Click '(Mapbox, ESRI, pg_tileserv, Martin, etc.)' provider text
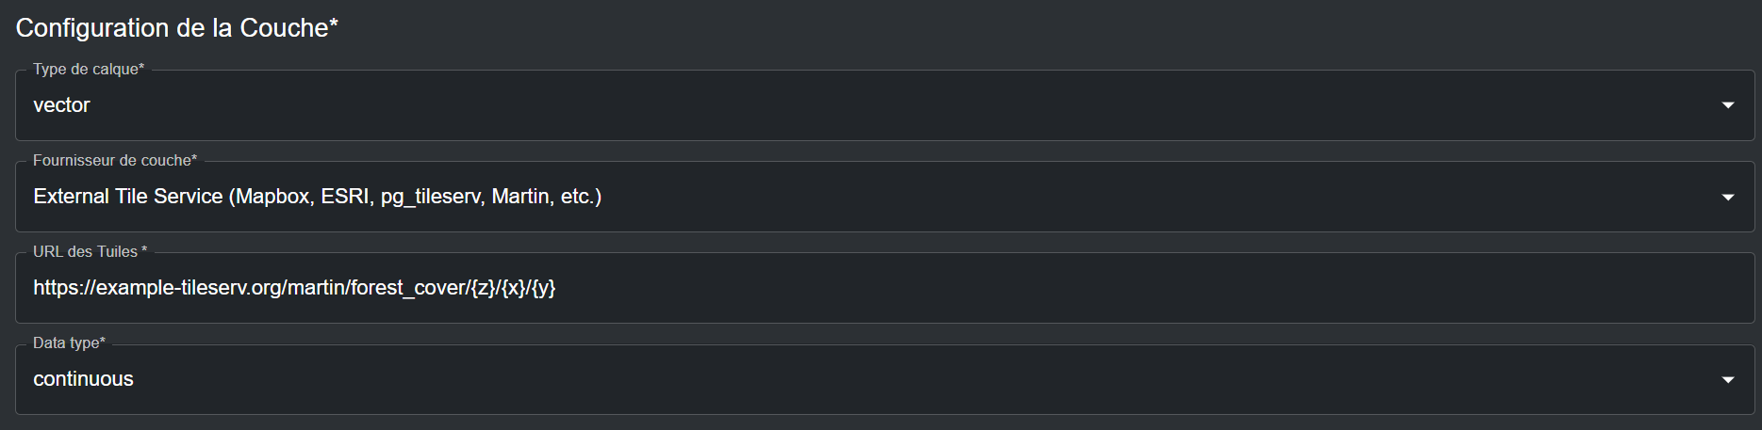This screenshot has height=430, width=1762. point(417,197)
